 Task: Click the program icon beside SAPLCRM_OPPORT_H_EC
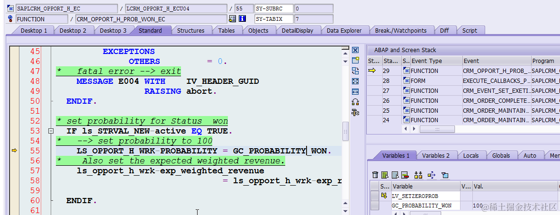pos(10,8)
